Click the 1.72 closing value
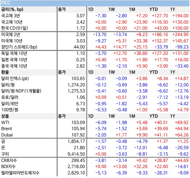Image resolution: width=190 pixels, height=178 pixels. point(81,28)
